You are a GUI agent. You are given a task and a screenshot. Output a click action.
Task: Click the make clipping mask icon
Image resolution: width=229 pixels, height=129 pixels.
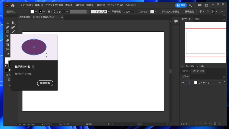pyautogui.click(x=205, y=124)
